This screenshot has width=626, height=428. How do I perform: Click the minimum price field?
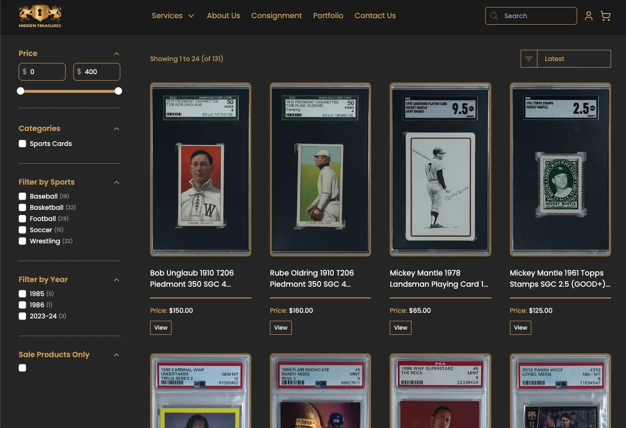coord(42,72)
